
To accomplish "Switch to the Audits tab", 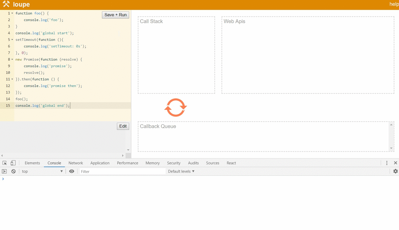I will tap(193, 163).
